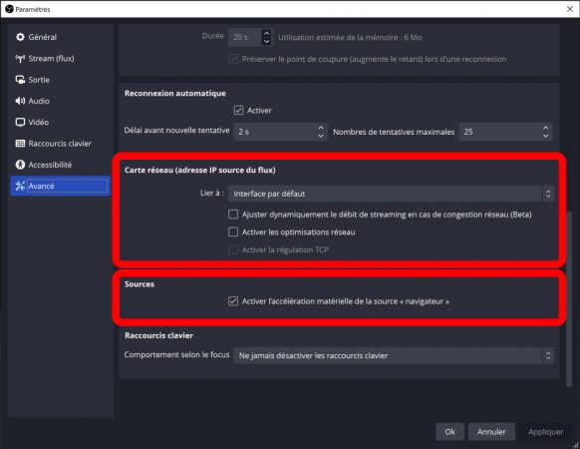Open Raccourcis clavier settings in sidebar
This screenshot has height=449, width=580.
pyautogui.click(x=61, y=144)
